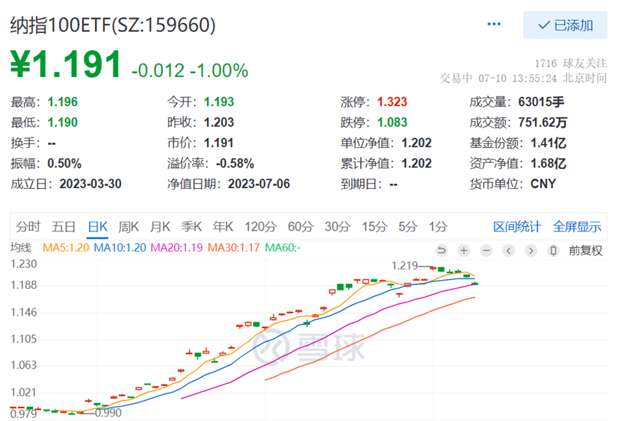Select the 年K tab
This screenshot has width=621, height=421.
(x=223, y=227)
